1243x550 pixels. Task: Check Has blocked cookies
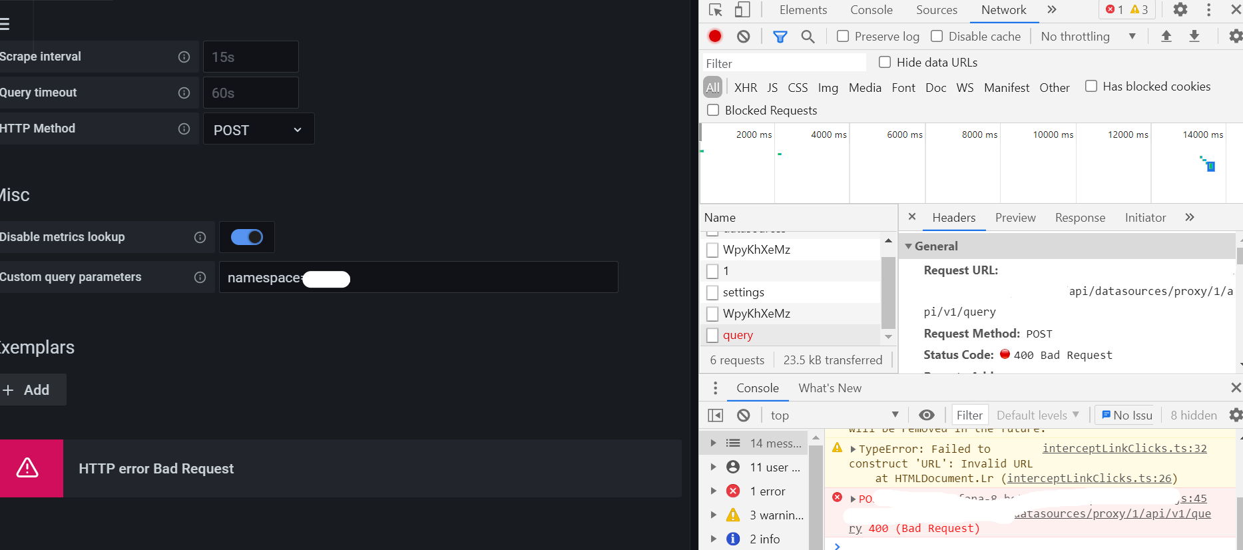click(1091, 86)
